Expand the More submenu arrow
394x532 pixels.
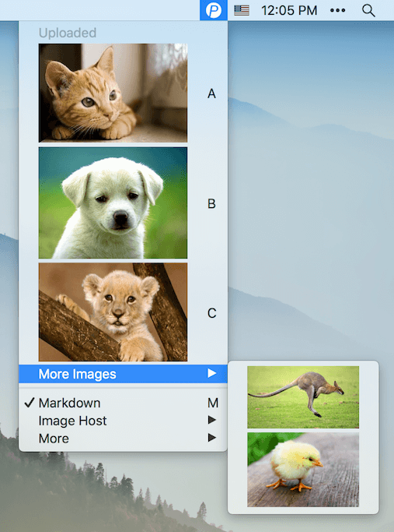pyautogui.click(x=212, y=438)
